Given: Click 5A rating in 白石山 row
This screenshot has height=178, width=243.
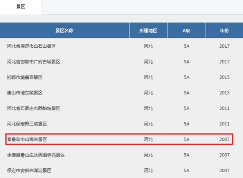Looking at the screenshot, I should tap(186, 46).
